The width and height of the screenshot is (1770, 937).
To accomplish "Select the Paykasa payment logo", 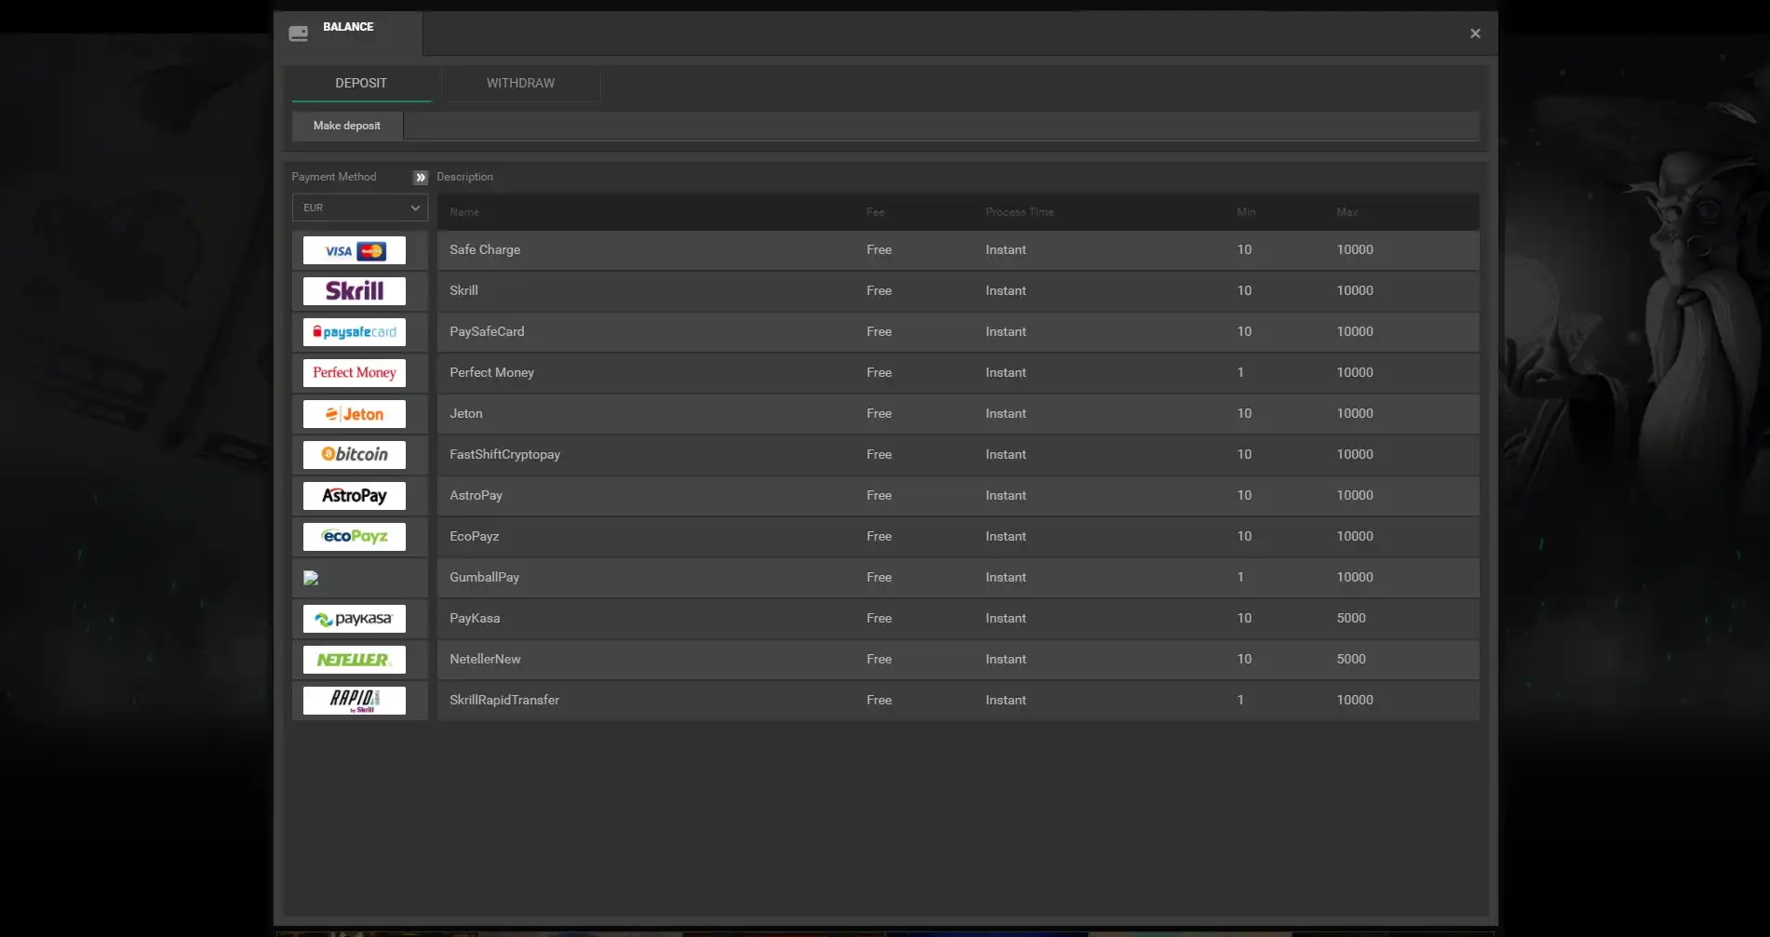I will (354, 619).
